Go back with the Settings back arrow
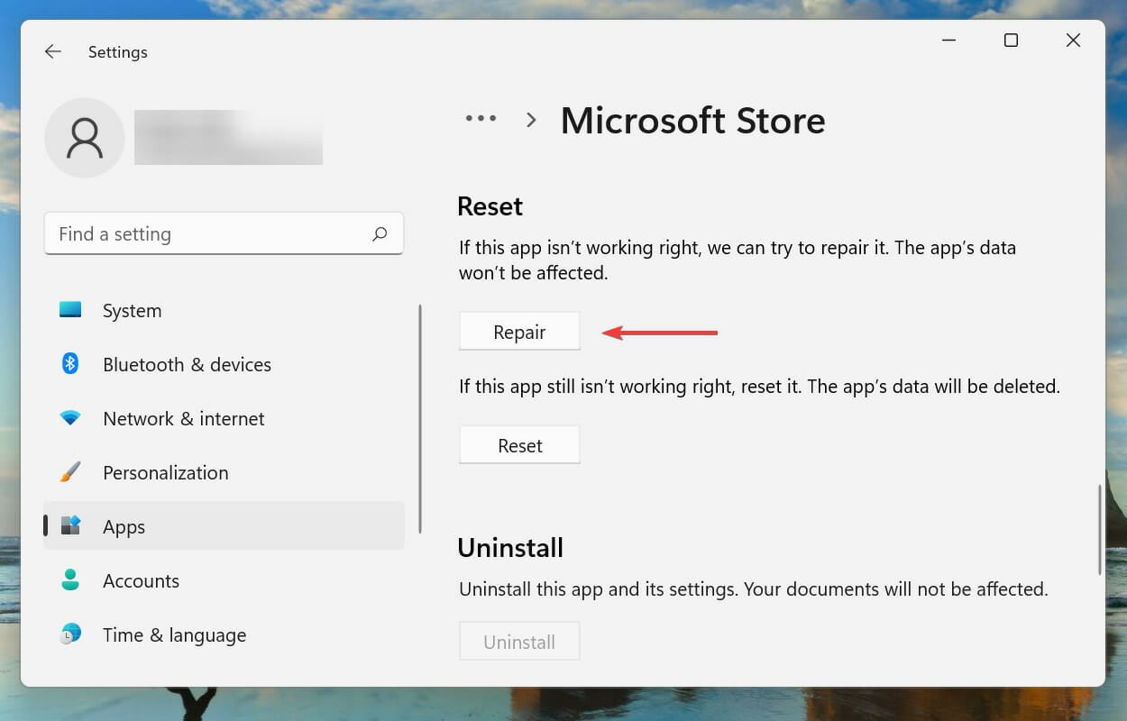 (x=53, y=52)
